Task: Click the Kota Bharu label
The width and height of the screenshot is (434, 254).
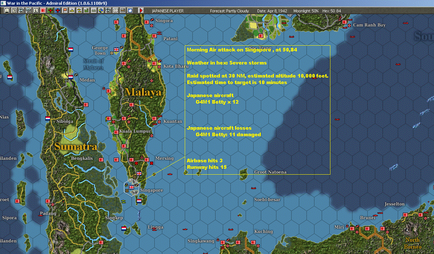Action: (x=176, y=66)
